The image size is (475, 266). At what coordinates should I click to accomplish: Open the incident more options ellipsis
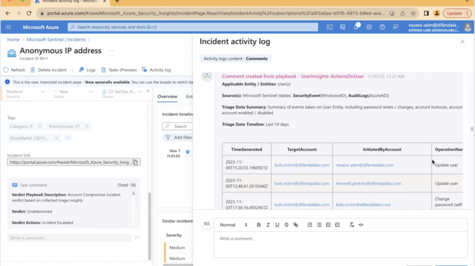pos(112,51)
